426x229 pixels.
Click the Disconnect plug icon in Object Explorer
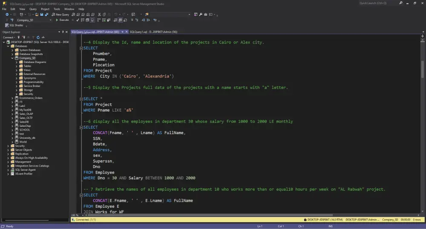click(x=23, y=37)
